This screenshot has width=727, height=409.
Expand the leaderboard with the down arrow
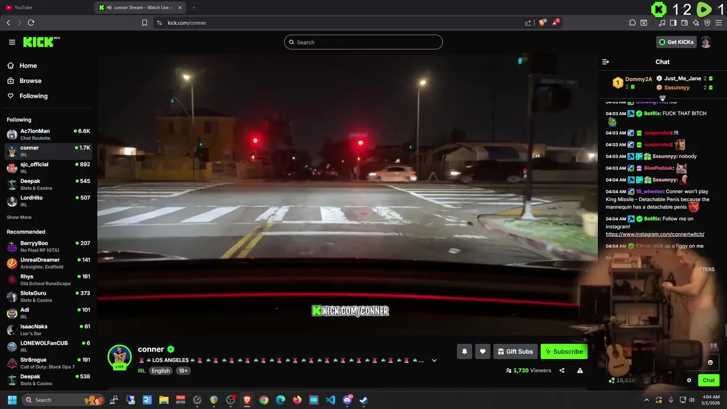click(662, 99)
